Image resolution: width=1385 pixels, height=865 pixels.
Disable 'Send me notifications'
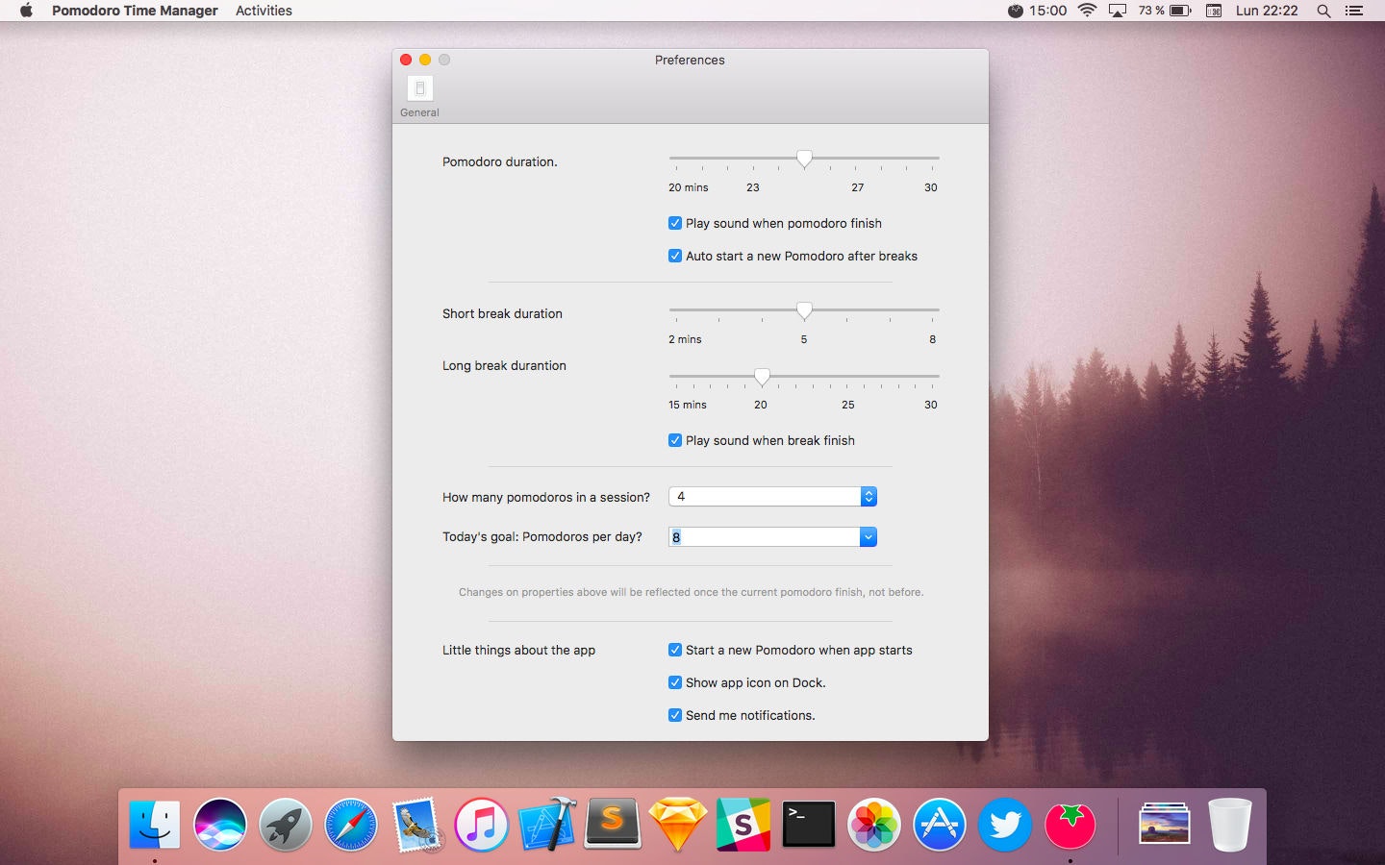click(675, 715)
